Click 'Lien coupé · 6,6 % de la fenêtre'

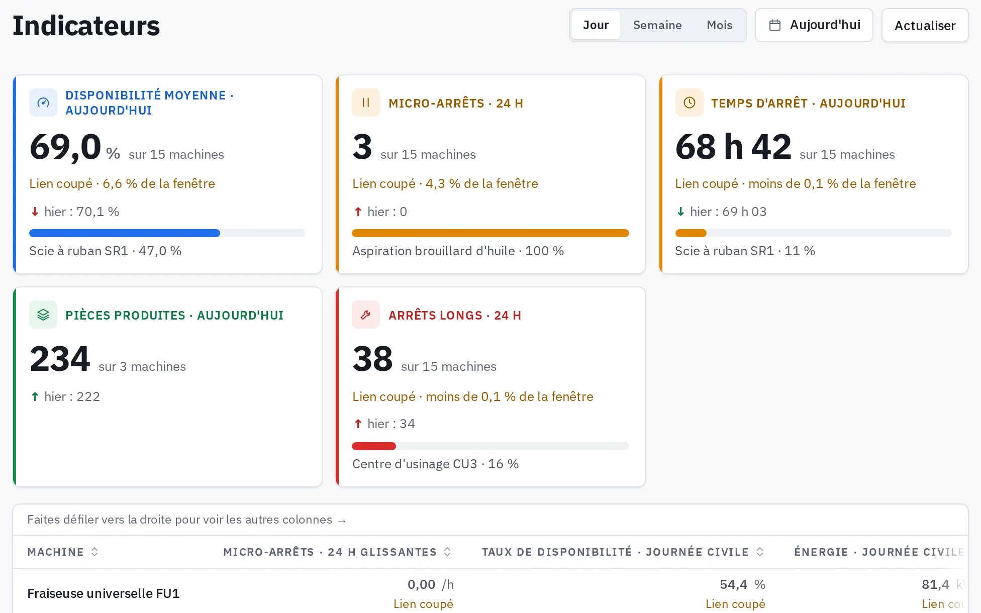pyautogui.click(x=122, y=183)
